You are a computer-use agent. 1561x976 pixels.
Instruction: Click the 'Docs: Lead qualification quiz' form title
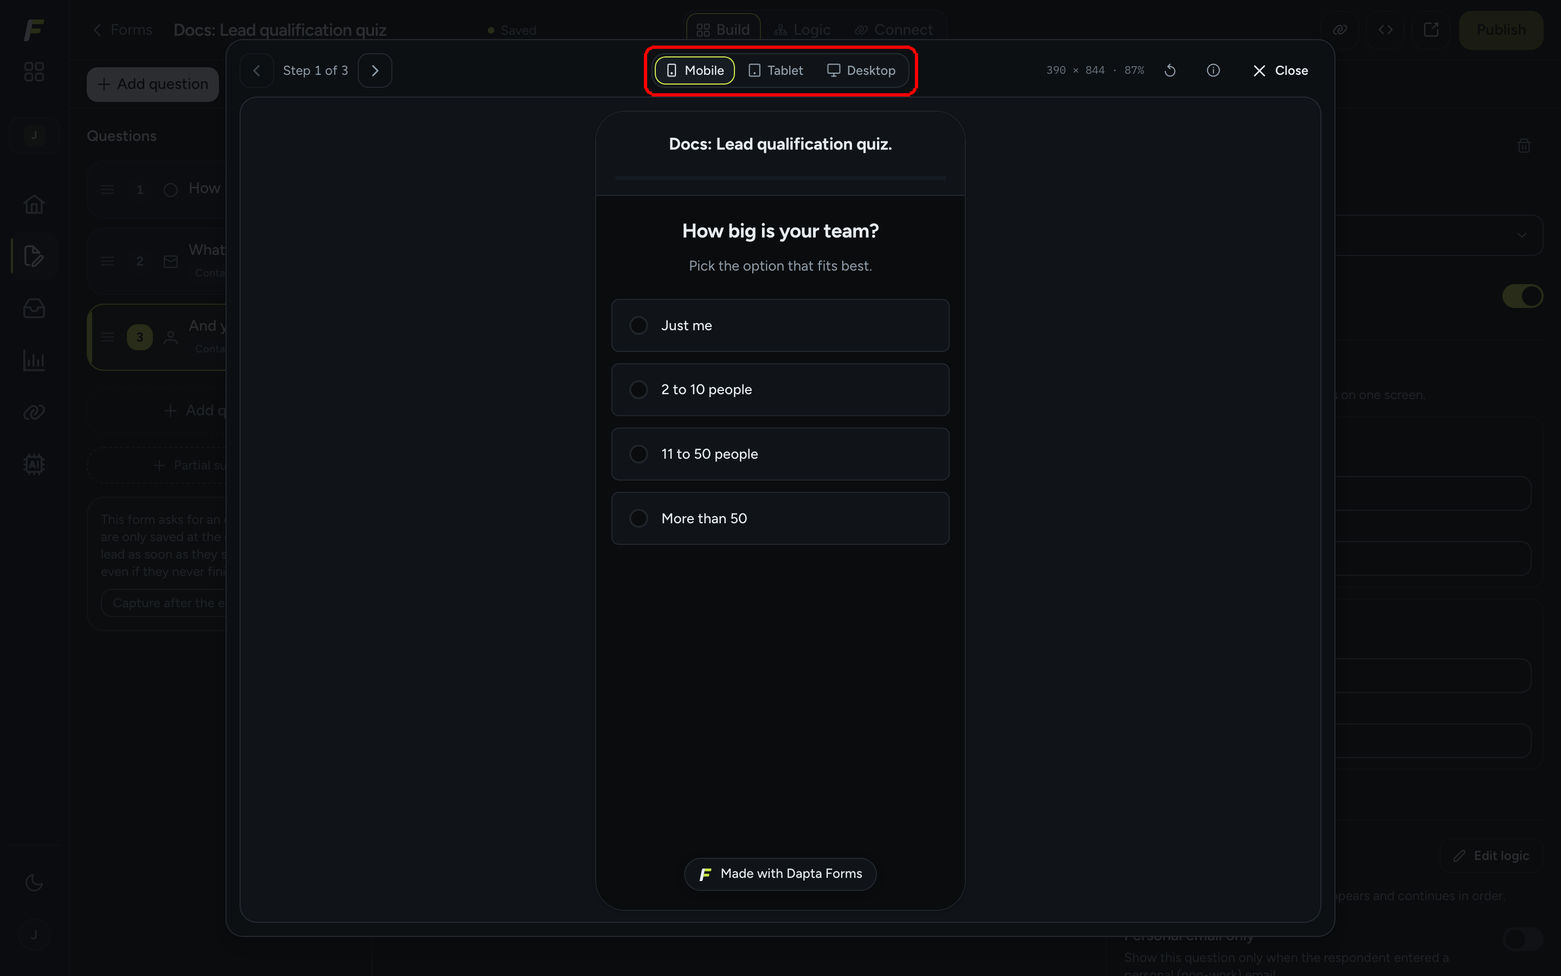(x=280, y=30)
